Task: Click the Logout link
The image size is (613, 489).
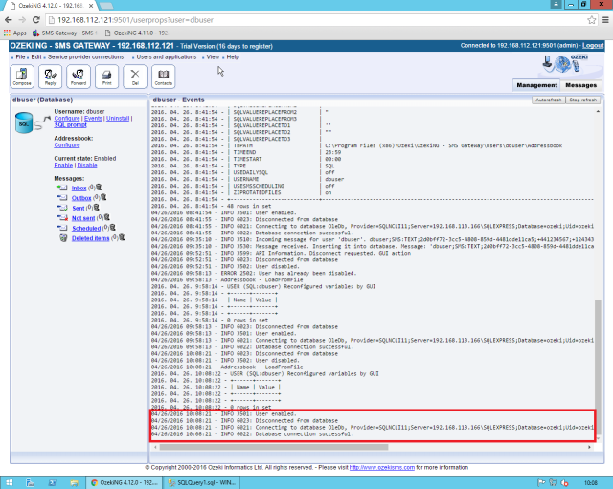Action: pos(593,46)
